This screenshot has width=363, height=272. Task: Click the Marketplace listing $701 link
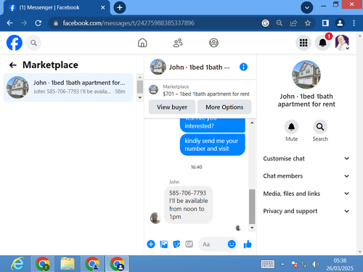coord(206,94)
